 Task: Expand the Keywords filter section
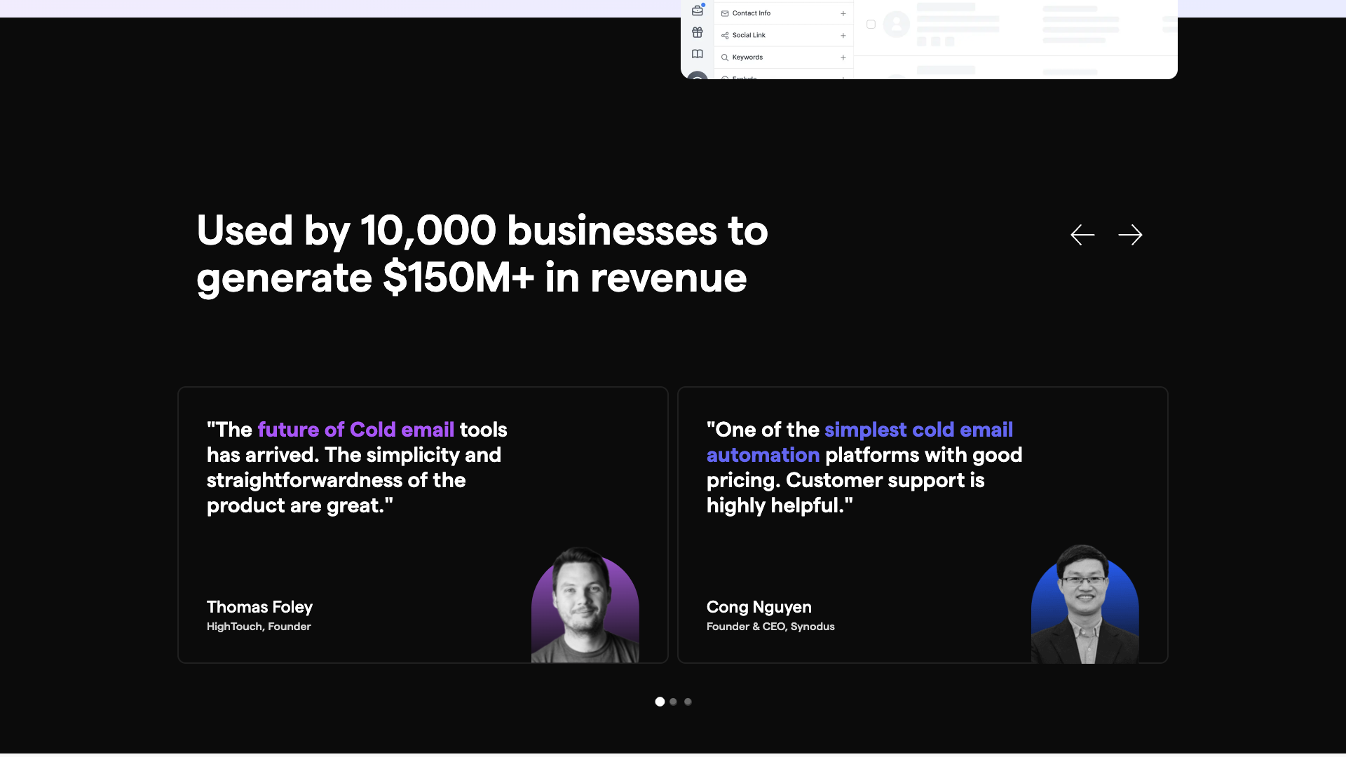pos(843,57)
